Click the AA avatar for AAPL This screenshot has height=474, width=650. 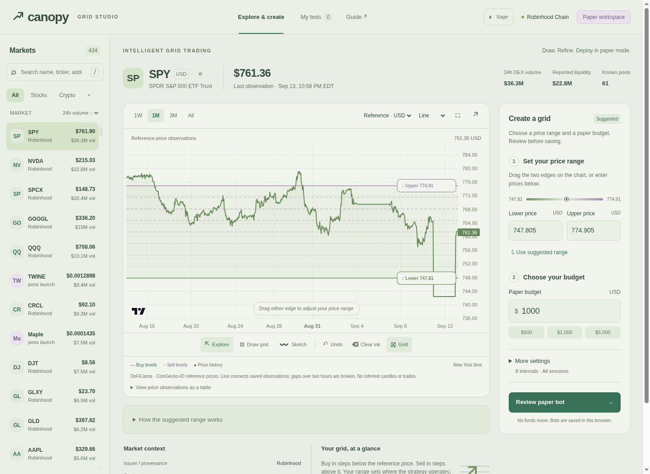pyautogui.click(x=17, y=454)
